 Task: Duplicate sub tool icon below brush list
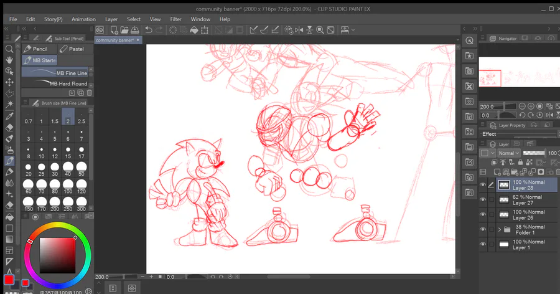click(81, 93)
